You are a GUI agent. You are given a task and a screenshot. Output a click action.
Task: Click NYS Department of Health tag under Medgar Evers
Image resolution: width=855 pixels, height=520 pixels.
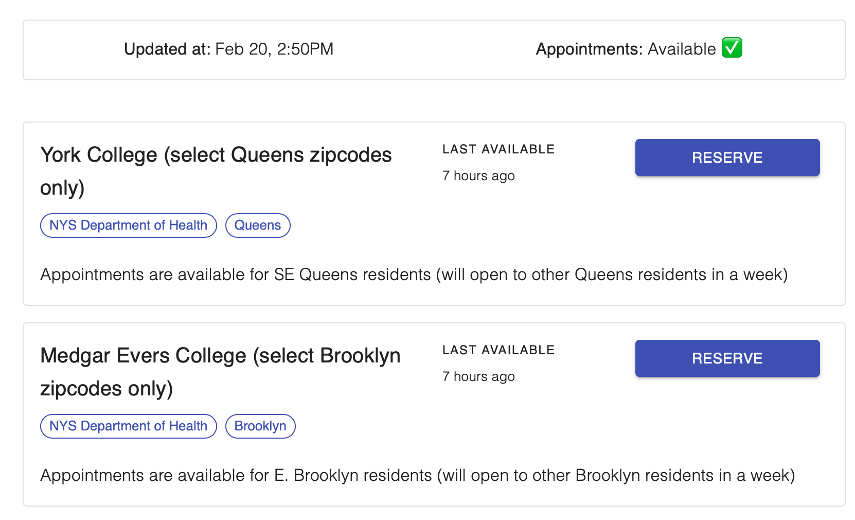[129, 426]
